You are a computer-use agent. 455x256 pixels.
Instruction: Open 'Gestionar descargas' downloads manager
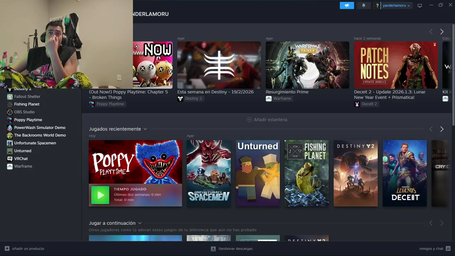pyautogui.click(x=232, y=249)
